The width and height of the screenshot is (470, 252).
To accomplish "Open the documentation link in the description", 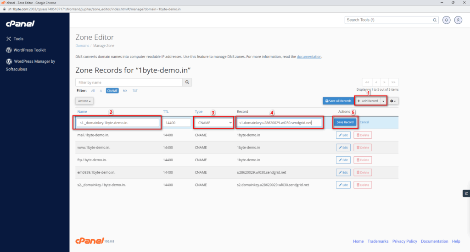I will pos(309,56).
